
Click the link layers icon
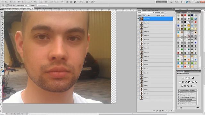[154, 111]
